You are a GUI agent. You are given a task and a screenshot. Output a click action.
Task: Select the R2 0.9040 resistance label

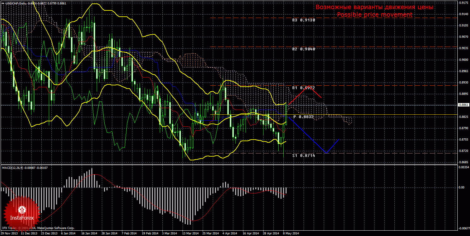tap(304, 49)
